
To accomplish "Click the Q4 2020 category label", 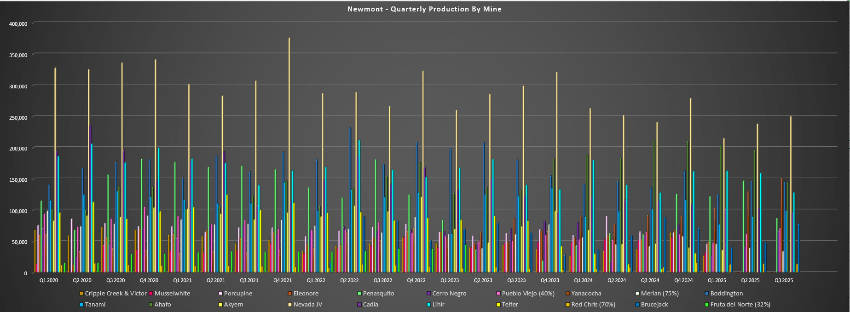I will click(x=149, y=280).
